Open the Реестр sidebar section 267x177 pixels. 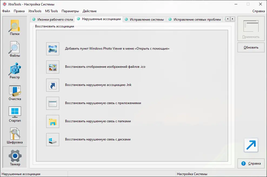(x=15, y=71)
